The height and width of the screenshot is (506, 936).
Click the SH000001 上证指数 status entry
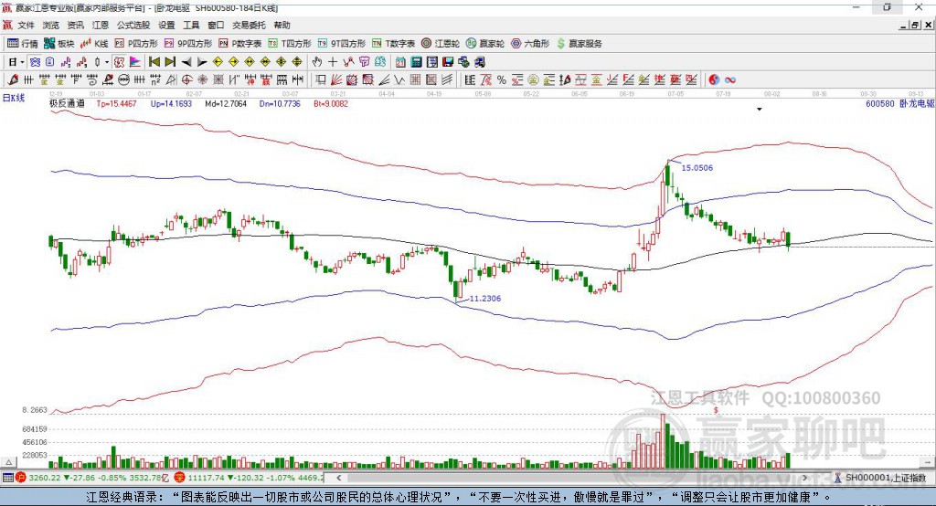pos(880,478)
